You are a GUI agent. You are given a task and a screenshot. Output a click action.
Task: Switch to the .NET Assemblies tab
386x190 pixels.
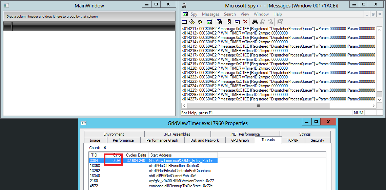pos(177,134)
